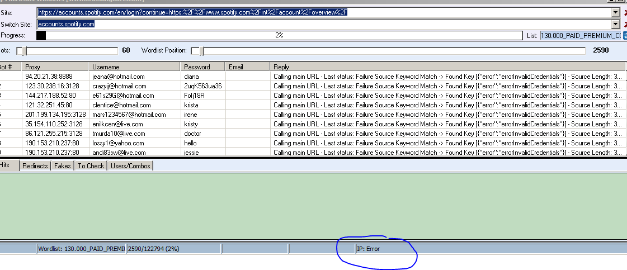Open the To Check tab
Screen dimensions: 627x270
click(91, 166)
